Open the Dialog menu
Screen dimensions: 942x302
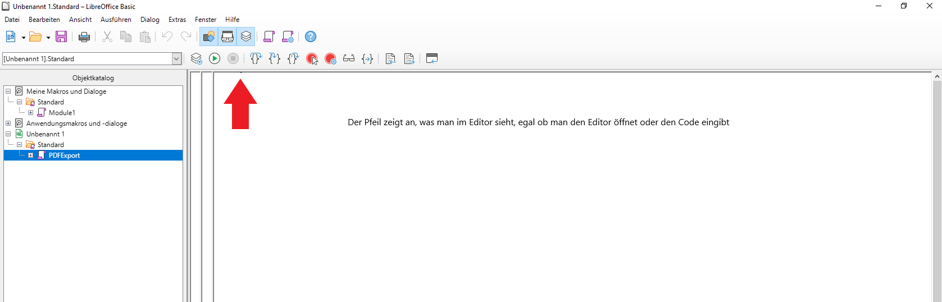[150, 20]
